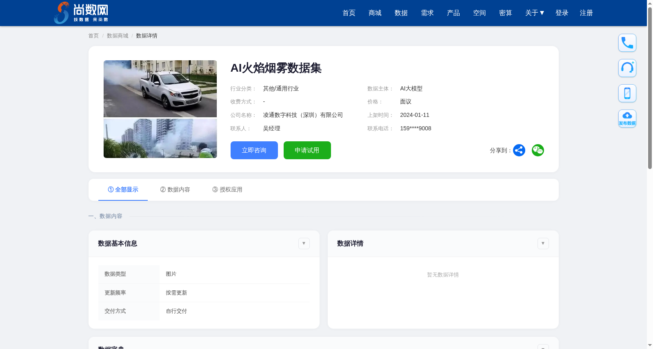Open the building smoke dataset thumbnail
The image size is (653, 349).
tap(160, 138)
